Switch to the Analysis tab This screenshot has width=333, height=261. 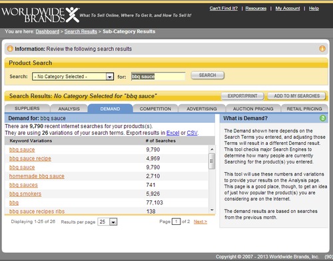coord(69,109)
